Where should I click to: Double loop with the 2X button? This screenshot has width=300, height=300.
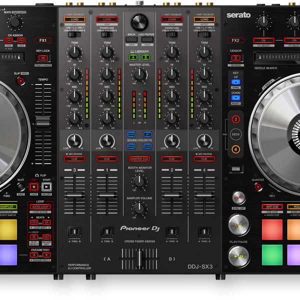coord(46,222)
